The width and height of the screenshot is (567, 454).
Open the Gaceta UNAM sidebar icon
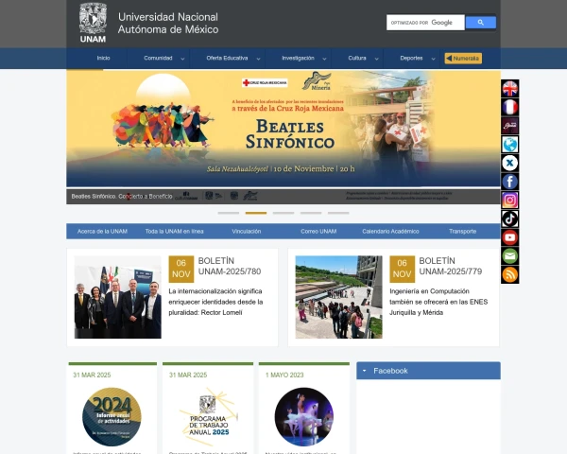pyautogui.click(x=510, y=126)
